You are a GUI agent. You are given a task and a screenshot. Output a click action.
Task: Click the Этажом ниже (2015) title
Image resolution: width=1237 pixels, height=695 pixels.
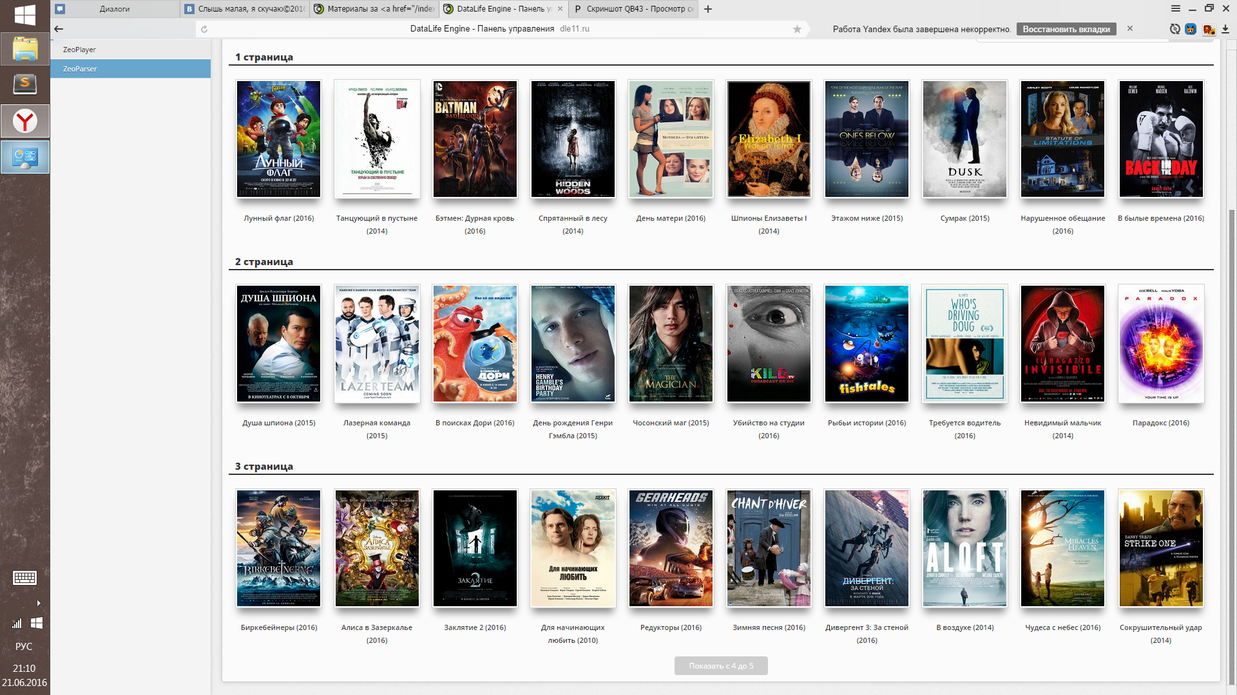[867, 218]
